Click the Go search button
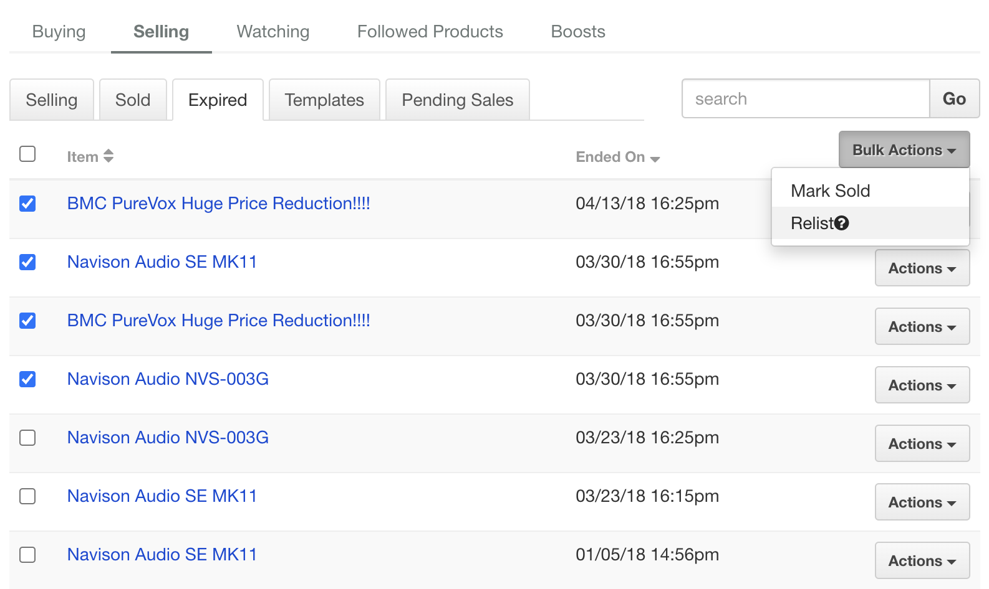This screenshot has height=589, width=989. pyautogui.click(x=954, y=98)
